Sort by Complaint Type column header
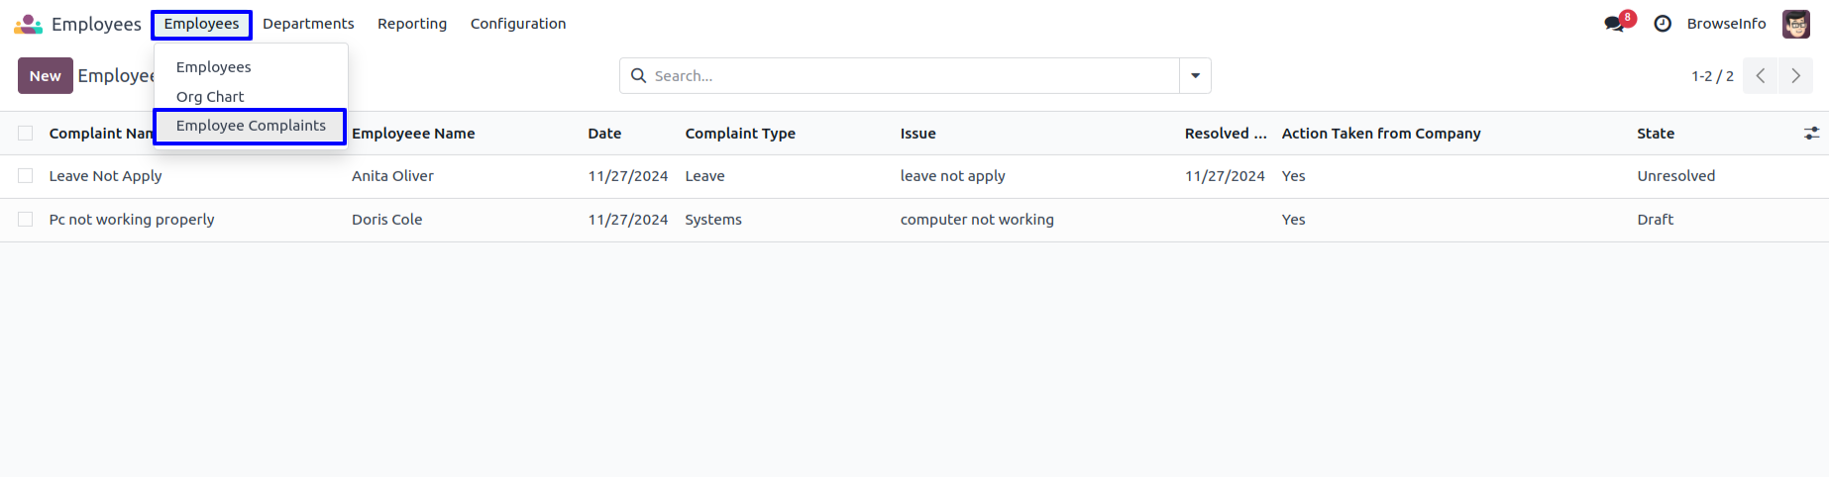This screenshot has height=477, width=1829. point(740,134)
